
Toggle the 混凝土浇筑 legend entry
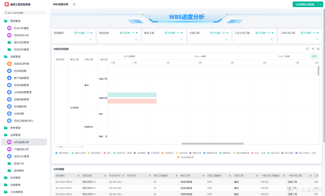[x=78, y=153]
